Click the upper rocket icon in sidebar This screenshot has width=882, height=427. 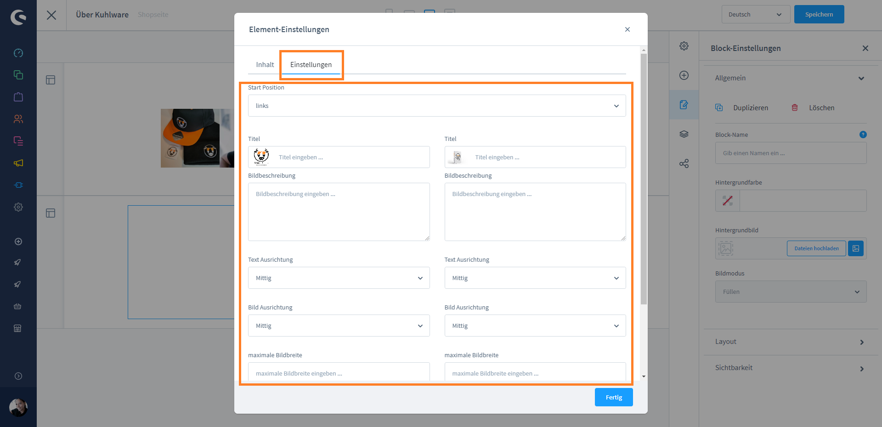tap(17, 262)
